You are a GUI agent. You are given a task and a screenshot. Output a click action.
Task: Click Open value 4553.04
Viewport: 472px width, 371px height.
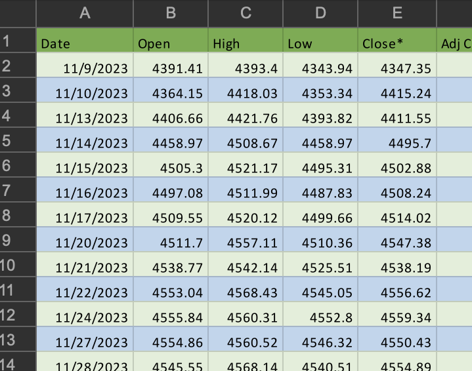171,289
